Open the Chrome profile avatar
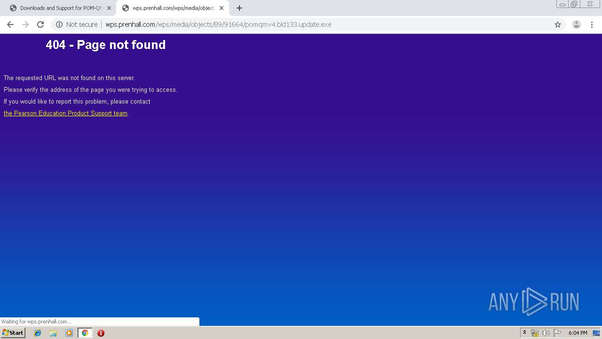The image size is (602, 339). tap(577, 24)
